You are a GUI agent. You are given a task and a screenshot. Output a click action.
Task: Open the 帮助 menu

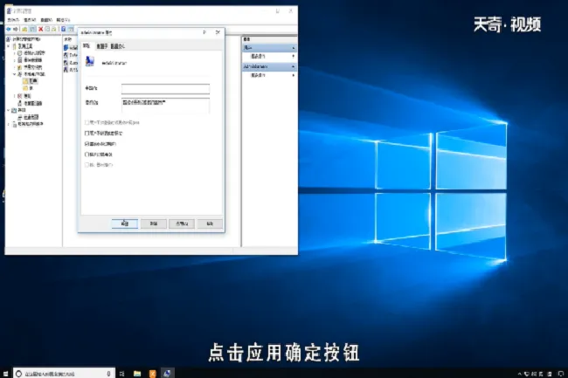click(63, 20)
